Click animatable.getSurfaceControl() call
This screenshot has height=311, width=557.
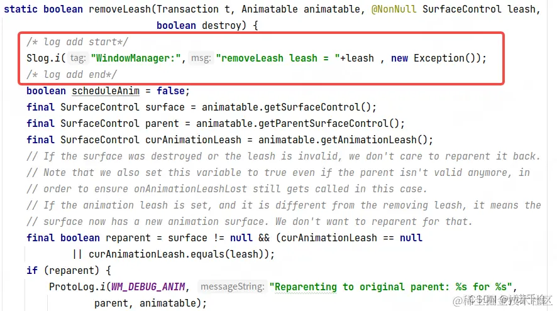point(286,107)
